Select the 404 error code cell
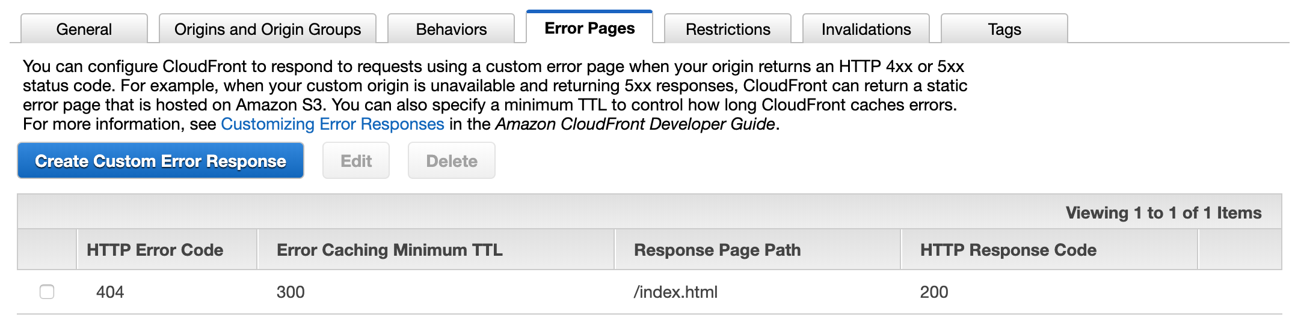This screenshot has height=329, width=1292. (110, 292)
